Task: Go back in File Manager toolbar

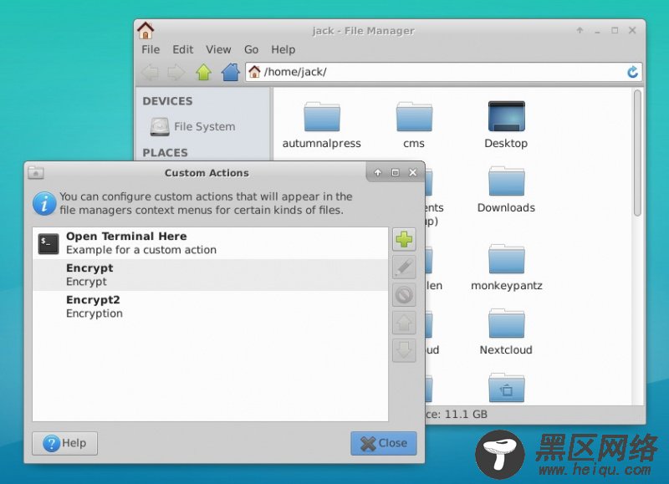Action: [151, 72]
